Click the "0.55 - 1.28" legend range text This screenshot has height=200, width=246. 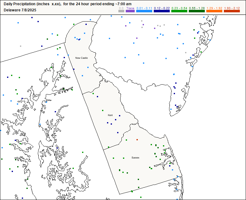pos(197,8)
